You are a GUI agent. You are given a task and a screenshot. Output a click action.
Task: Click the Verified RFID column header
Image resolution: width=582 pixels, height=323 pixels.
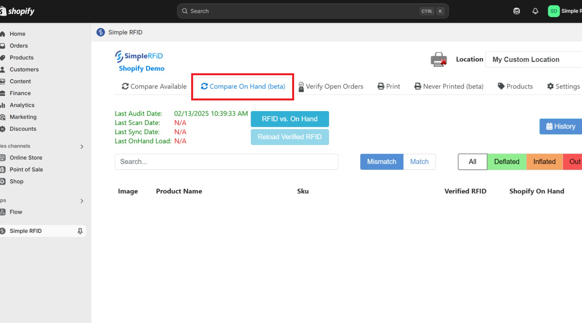(465, 191)
